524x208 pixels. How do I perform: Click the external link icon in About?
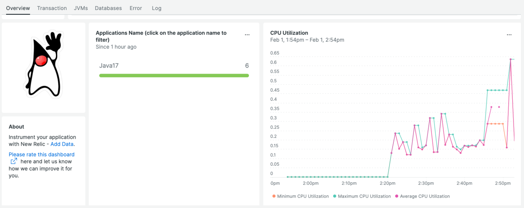14,161
